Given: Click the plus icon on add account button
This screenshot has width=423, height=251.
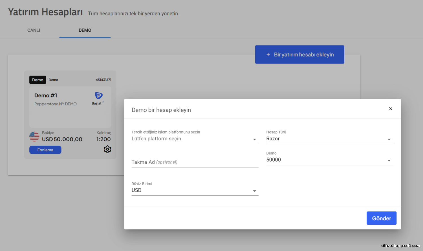Looking at the screenshot, I should 268,54.
